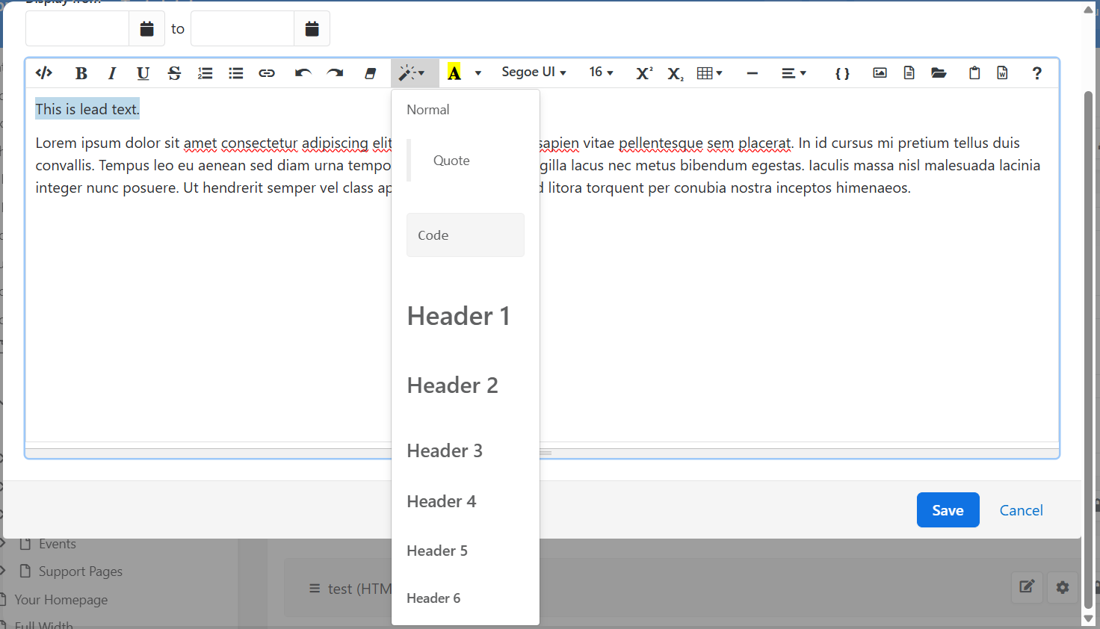Open the editor help dialog
The height and width of the screenshot is (629, 1100).
click(x=1036, y=72)
